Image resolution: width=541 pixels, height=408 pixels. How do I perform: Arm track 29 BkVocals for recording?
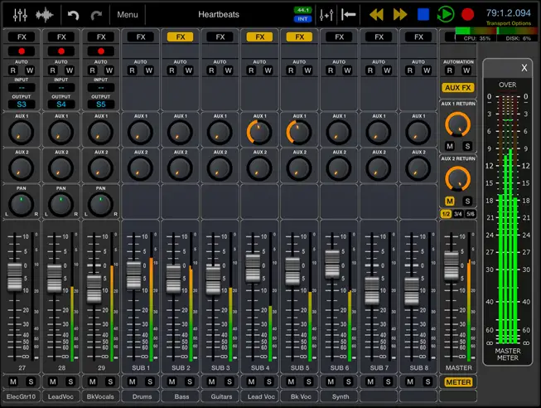tap(101, 51)
